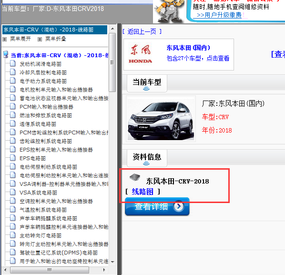Click document icon next to 气温控制系统电路图

pos(12,209)
